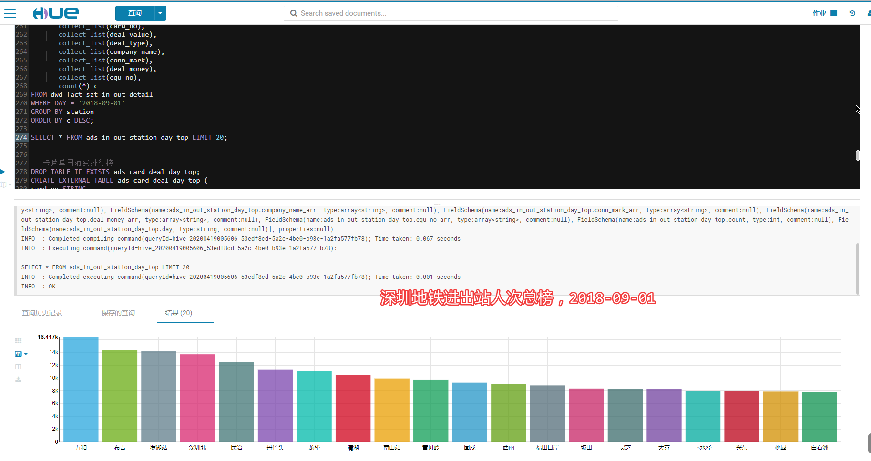
Task: Click the 清湖 red bar
Action: pyautogui.click(x=353, y=408)
